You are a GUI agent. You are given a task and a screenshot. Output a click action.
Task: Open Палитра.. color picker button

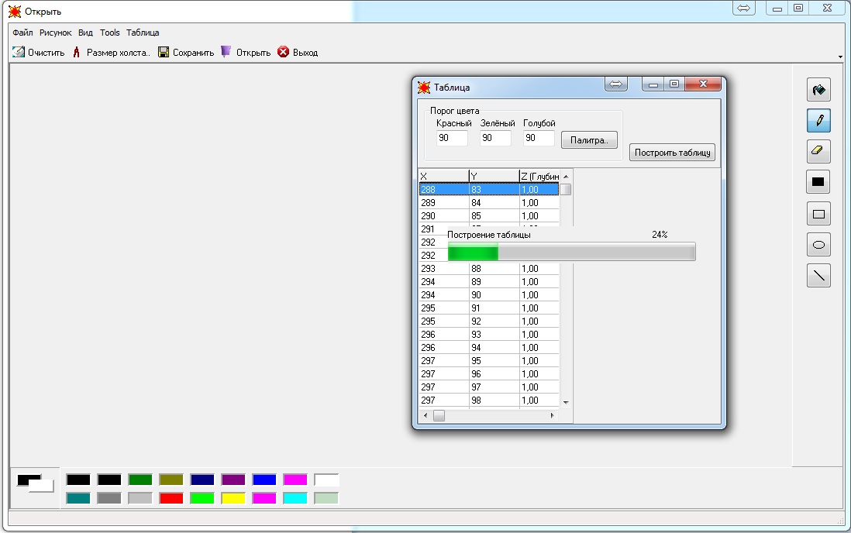coord(589,140)
